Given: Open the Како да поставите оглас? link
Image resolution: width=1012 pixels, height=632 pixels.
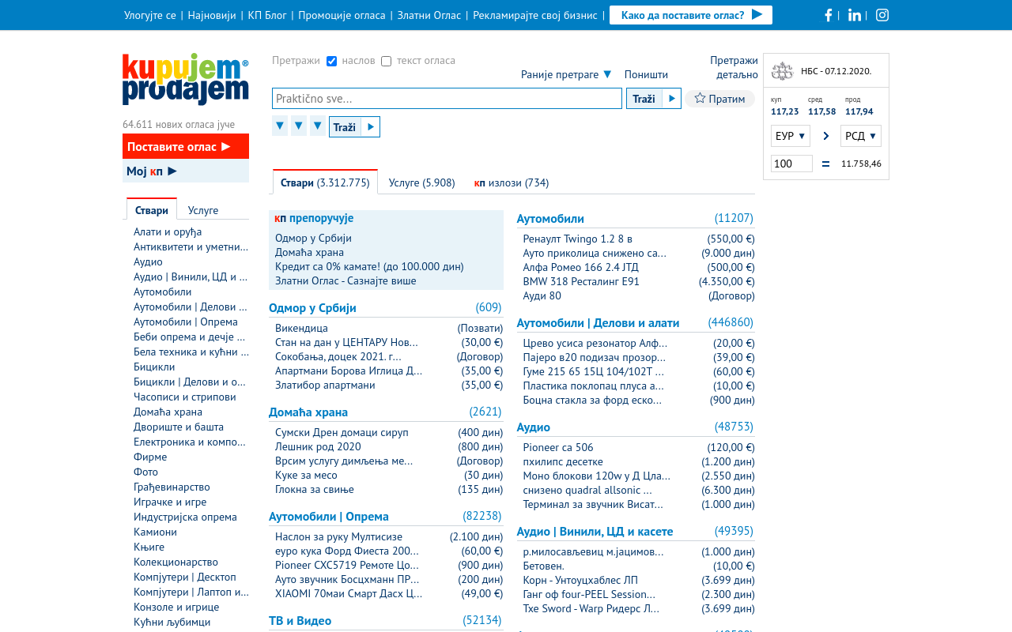Looking at the screenshot, I should (691, 15).
